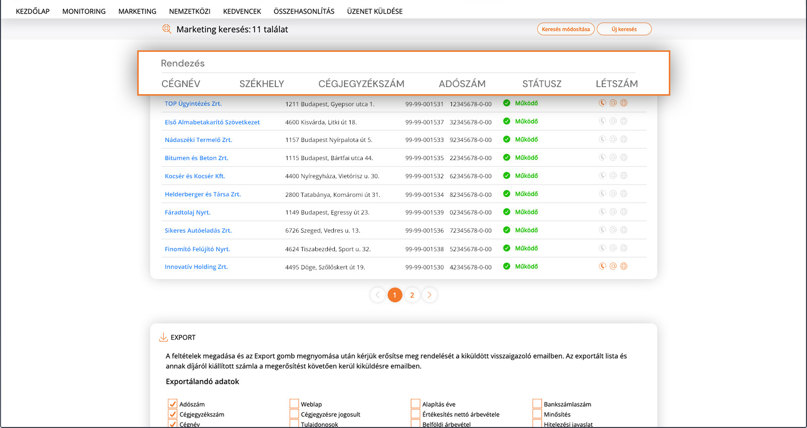The image size is (807, 428).
Task: Open the globe icon for Innovatív Holding Zrt.
Action: tap(624, 266)
